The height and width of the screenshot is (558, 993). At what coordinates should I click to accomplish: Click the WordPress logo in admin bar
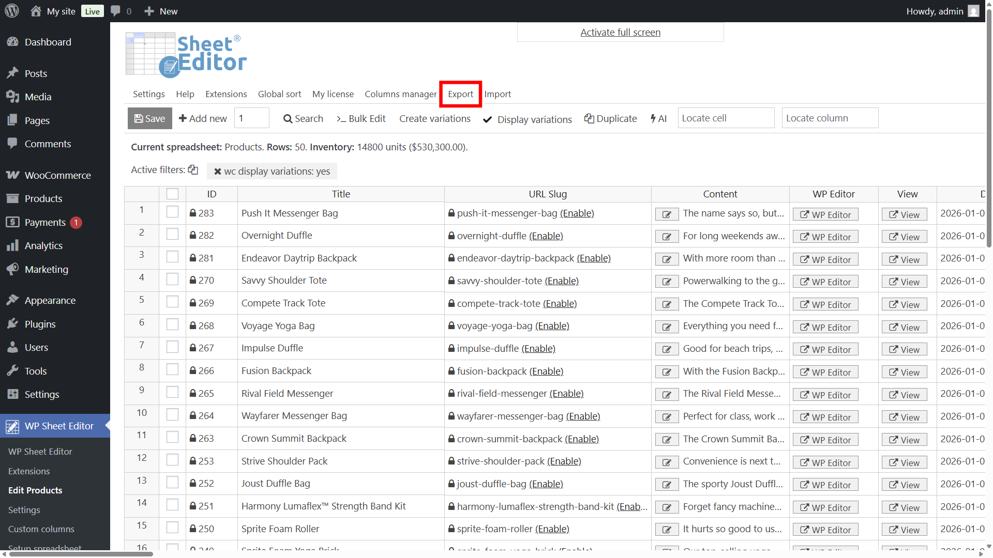[x=12, y=11]
